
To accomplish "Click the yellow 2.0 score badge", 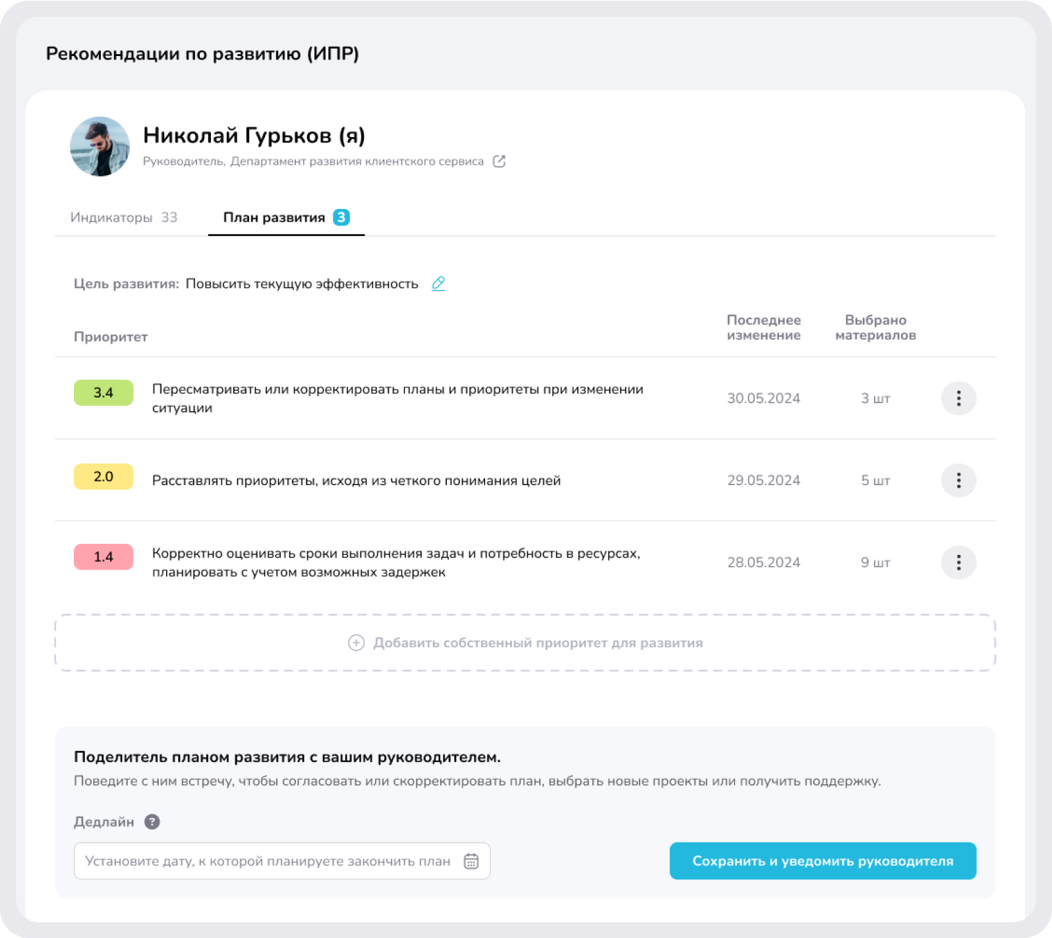I will (103, 477).
